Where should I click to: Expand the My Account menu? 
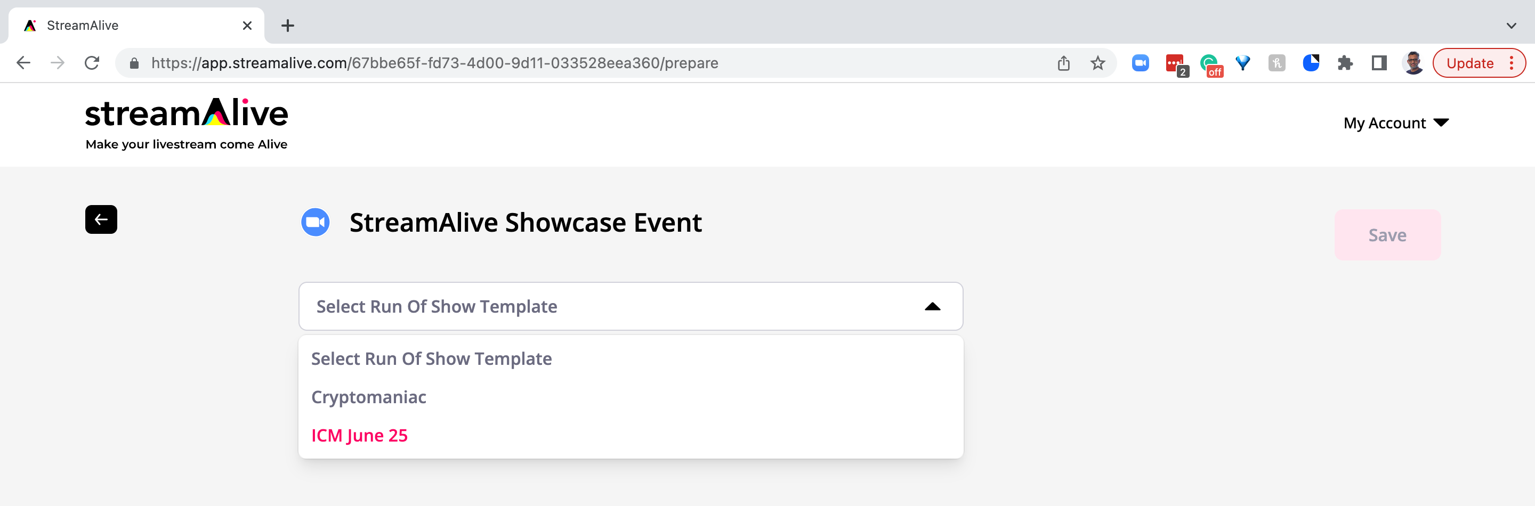click(x=1395, y=123)
